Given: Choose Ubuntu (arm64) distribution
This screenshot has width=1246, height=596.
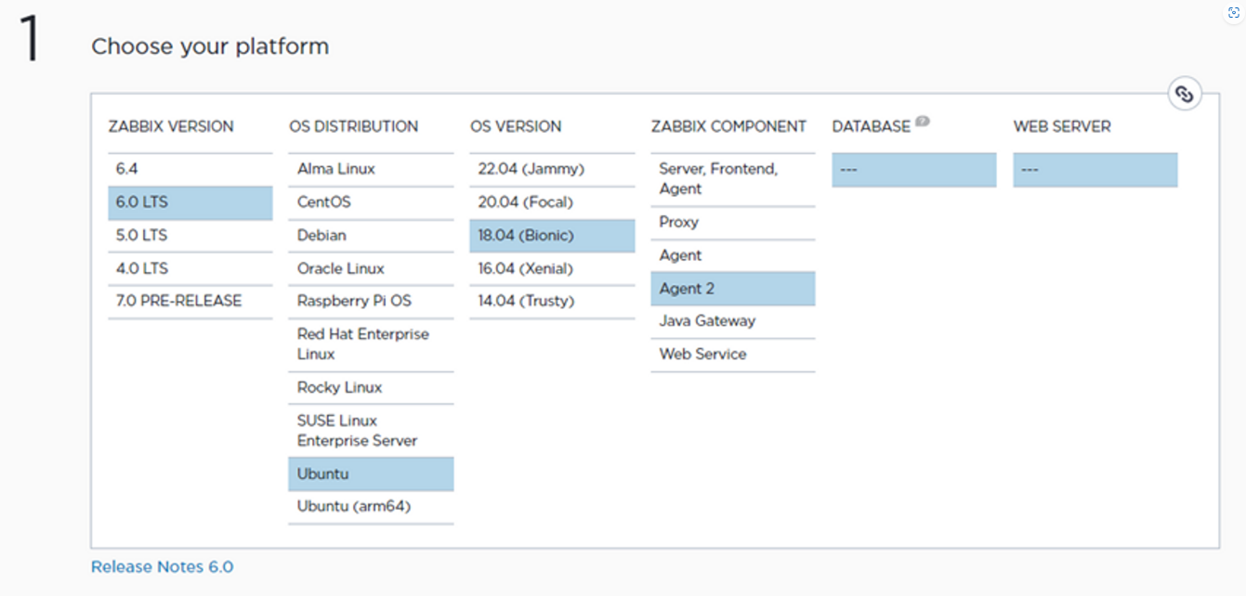Looking at the screenshot, I should (x=371, y=507).
